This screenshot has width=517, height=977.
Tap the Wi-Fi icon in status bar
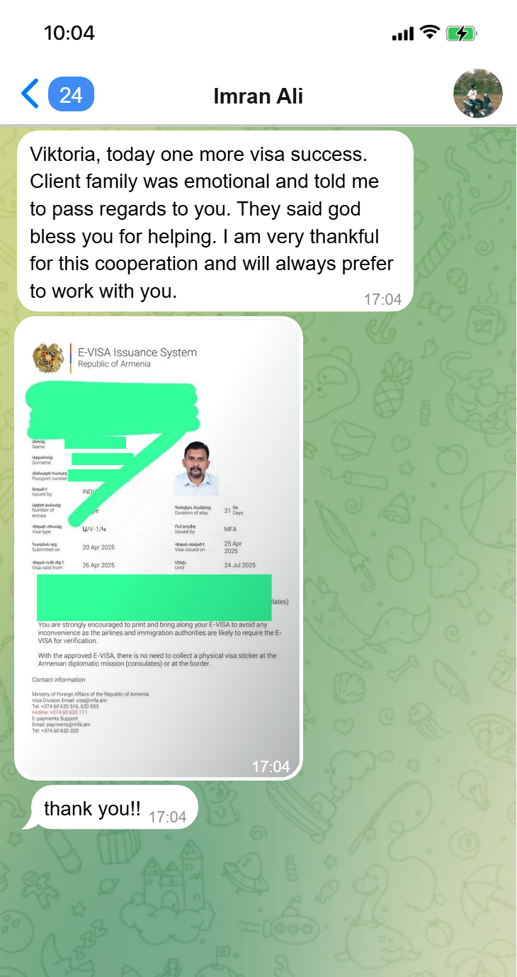click(x=429, y=33)
